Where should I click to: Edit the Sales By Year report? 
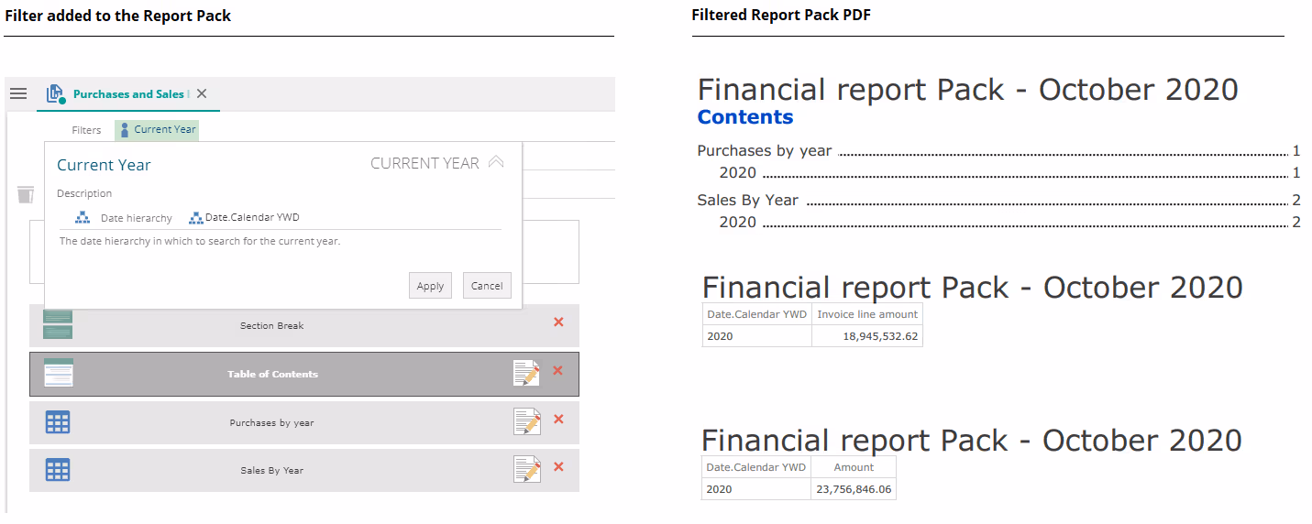[526, 469]
